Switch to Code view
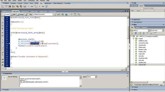The width and height of the screenshot is (165, 92). coord(6,14)
